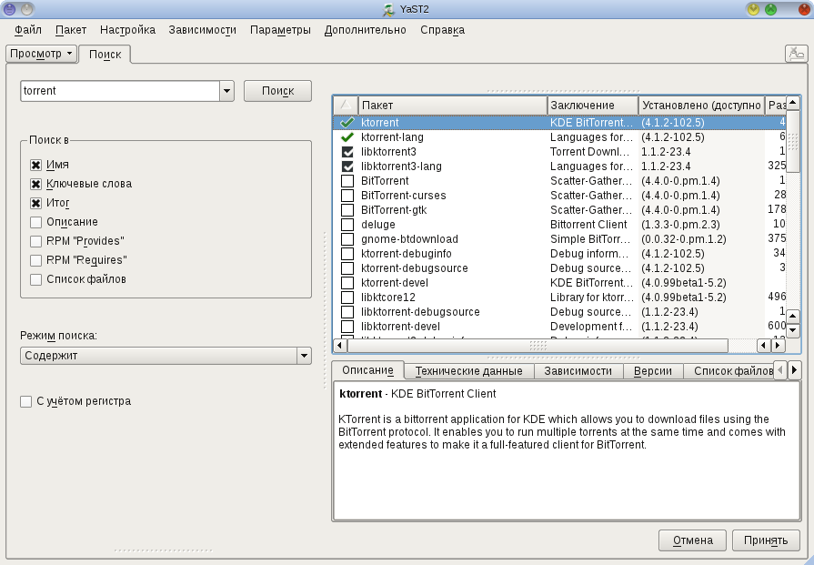This screenshot has height=565, width=814.
Task: Open the Зависимости menu
Action: point(203,30)
